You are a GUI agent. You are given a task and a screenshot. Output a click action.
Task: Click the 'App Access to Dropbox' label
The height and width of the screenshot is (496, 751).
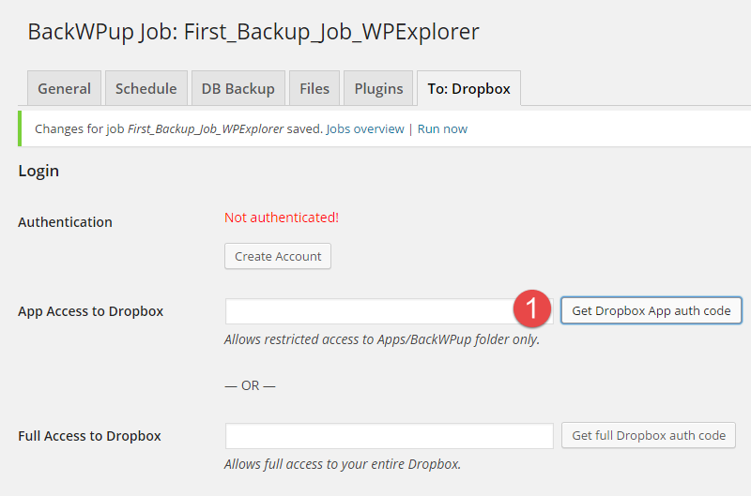(x=90, y=311)
